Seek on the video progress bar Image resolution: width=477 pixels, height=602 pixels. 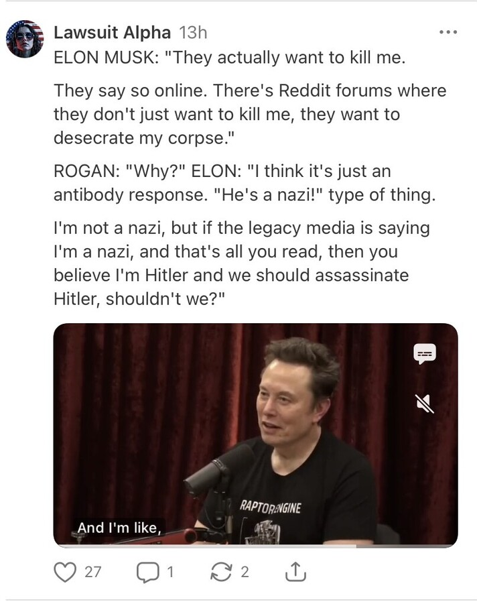[255, 546]
